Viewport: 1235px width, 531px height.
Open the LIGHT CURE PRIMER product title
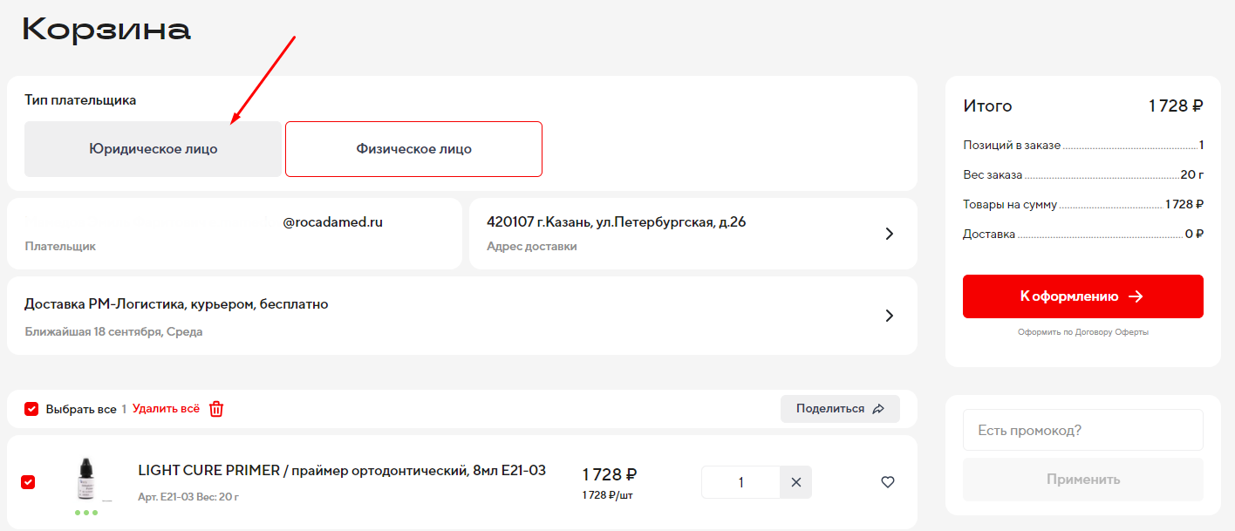pos(342,471)
